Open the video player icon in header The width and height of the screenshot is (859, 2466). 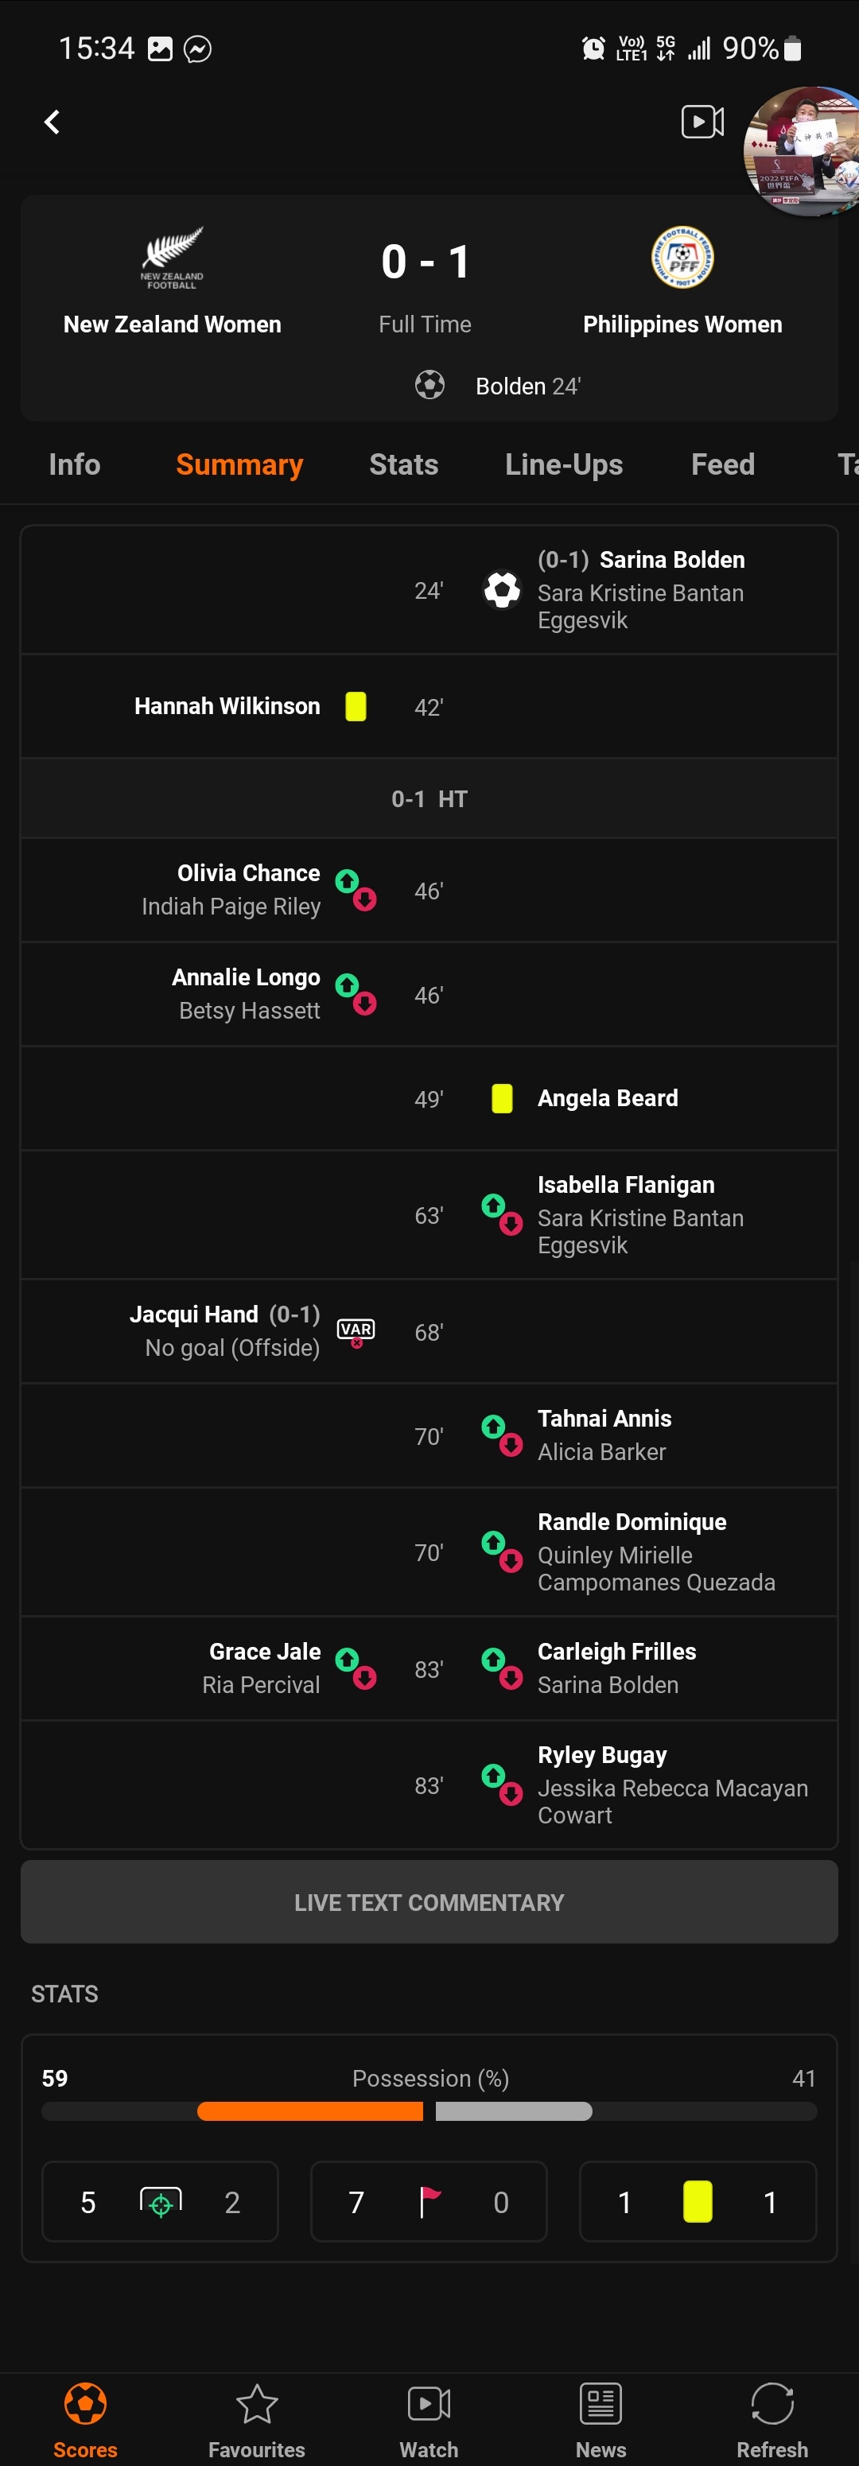tap(702, 122)
